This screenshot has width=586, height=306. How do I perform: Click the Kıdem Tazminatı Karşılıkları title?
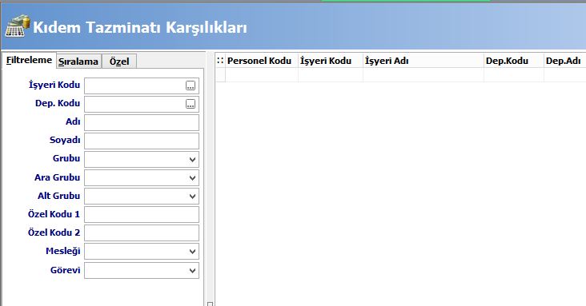click(140, 28)
